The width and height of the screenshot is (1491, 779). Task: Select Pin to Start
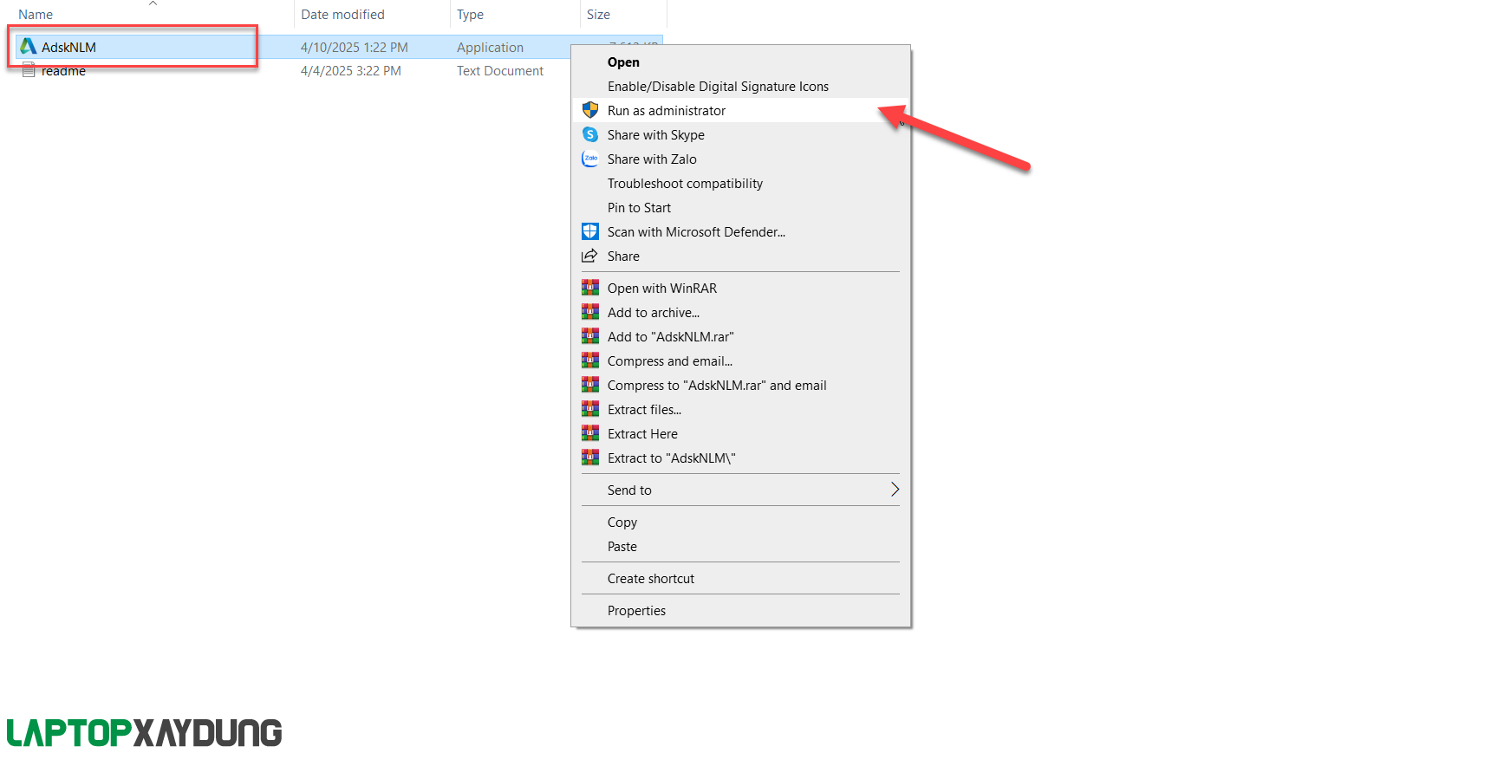tap(740, 208)
